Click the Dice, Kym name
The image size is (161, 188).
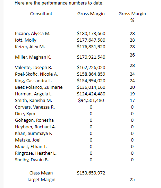[25, 114]
